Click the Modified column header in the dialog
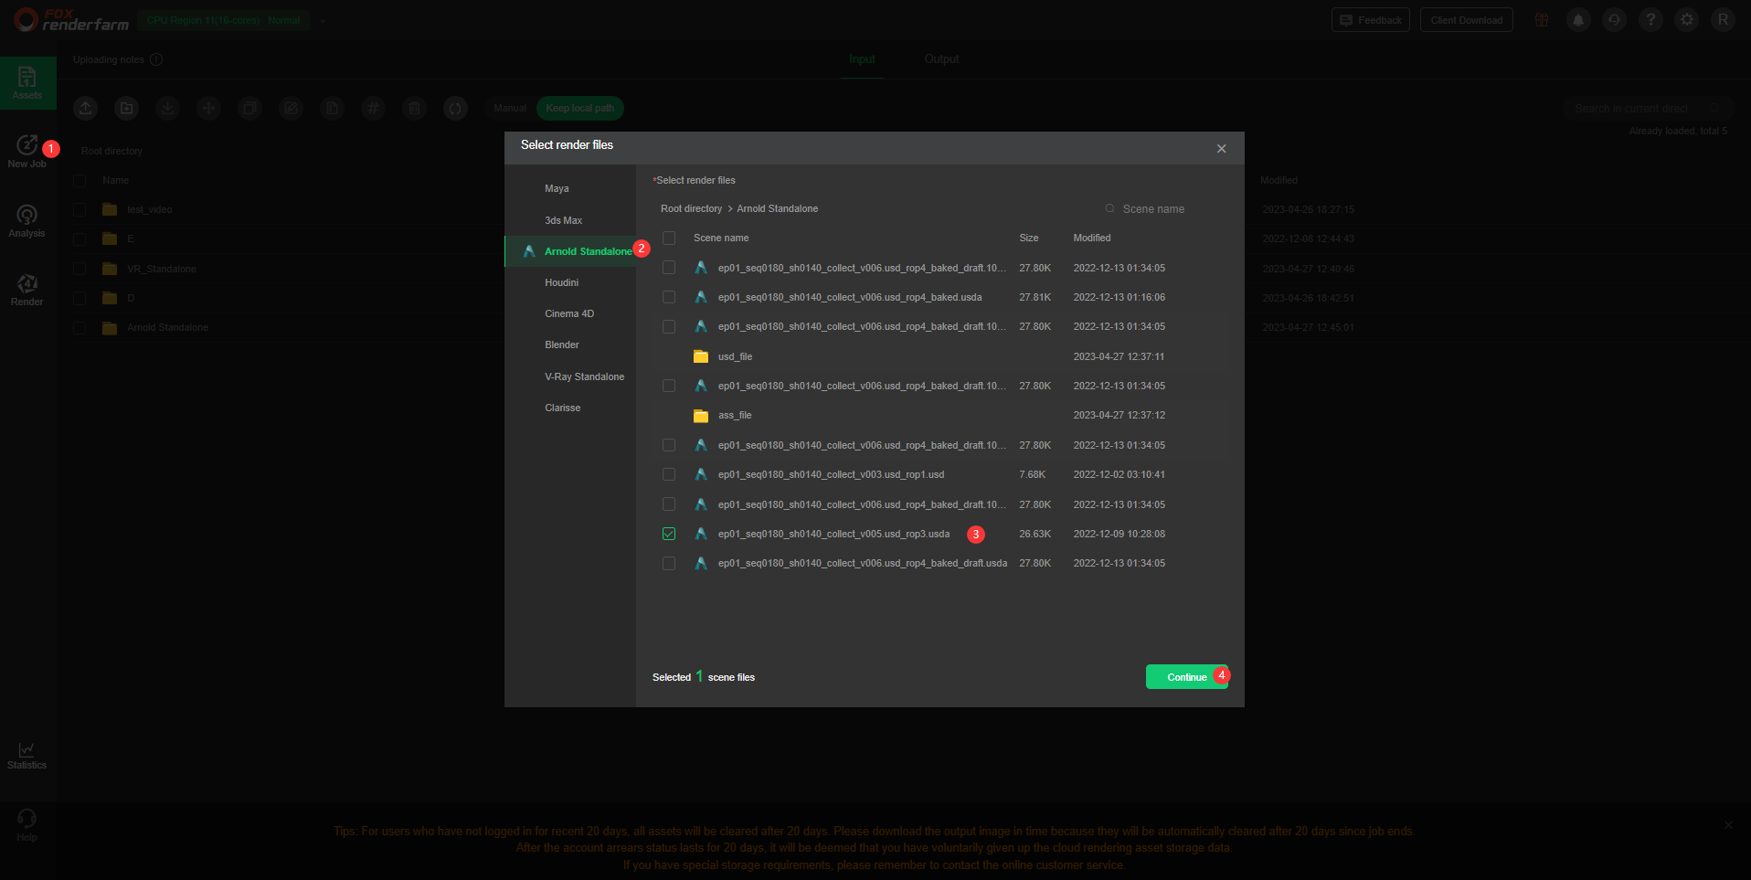The height and width of the screenshot is (880, 1751). click(x=1092, y=238)
